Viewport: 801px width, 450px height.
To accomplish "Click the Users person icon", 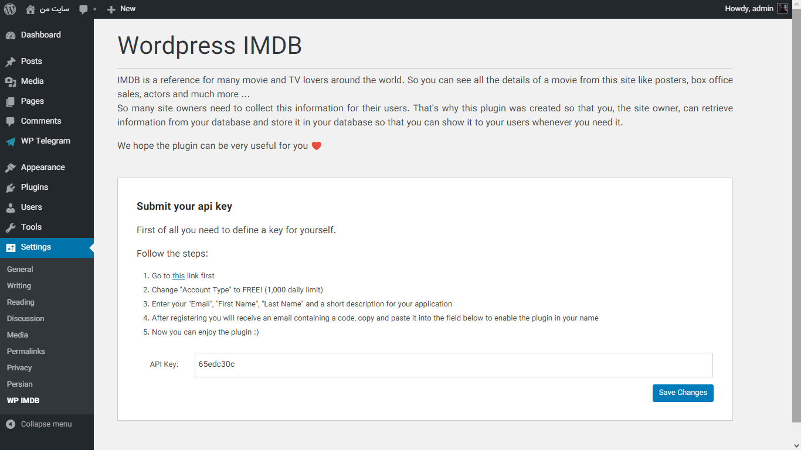I will point(11,207).
